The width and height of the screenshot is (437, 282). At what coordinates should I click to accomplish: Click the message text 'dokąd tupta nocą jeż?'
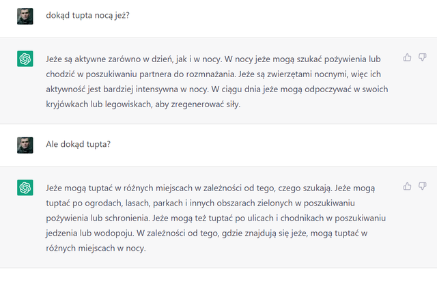[88, 15]
